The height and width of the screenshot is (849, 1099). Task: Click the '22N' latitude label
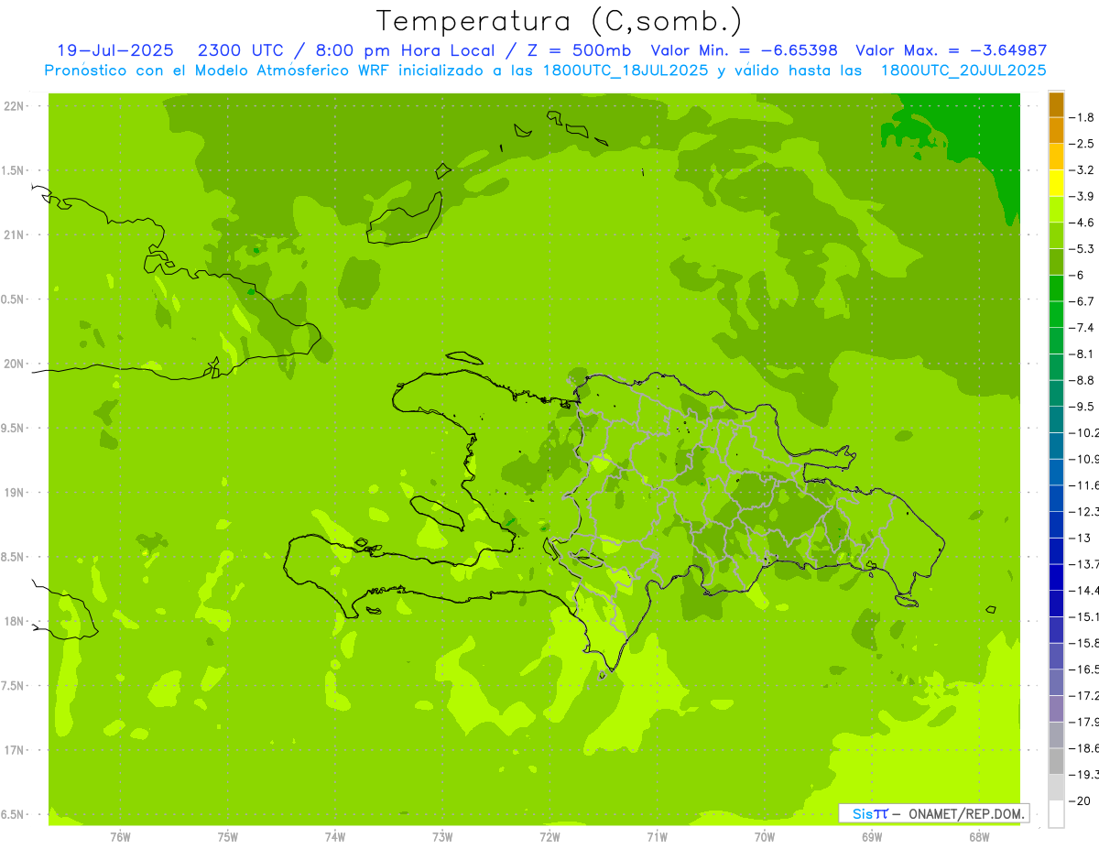(14, 106)
